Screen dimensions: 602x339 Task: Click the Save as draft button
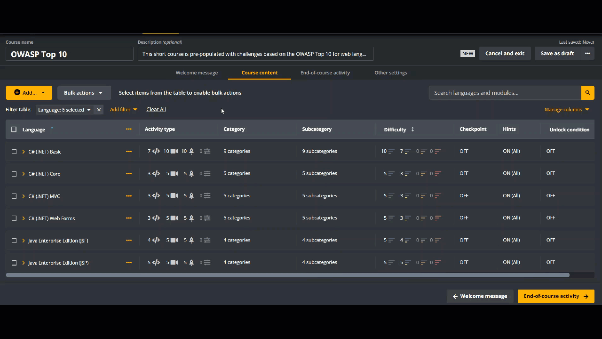[x=557, y=53]
